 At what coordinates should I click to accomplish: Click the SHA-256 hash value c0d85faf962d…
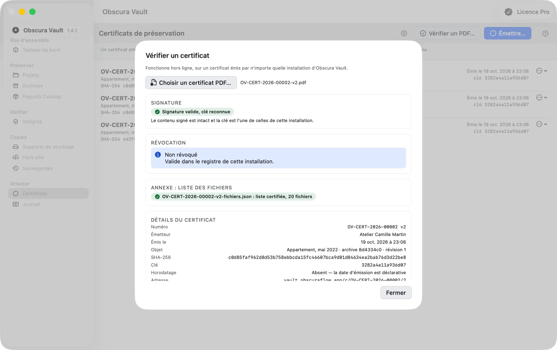point(317,257)
